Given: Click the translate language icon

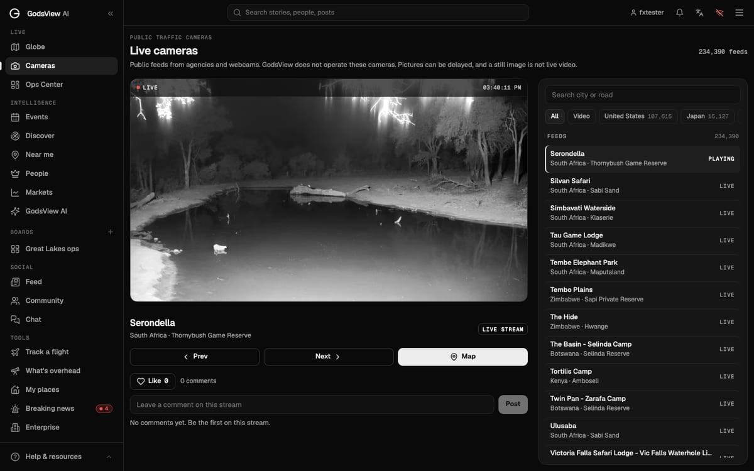Looking at the screenshot, I should point(699,13).
